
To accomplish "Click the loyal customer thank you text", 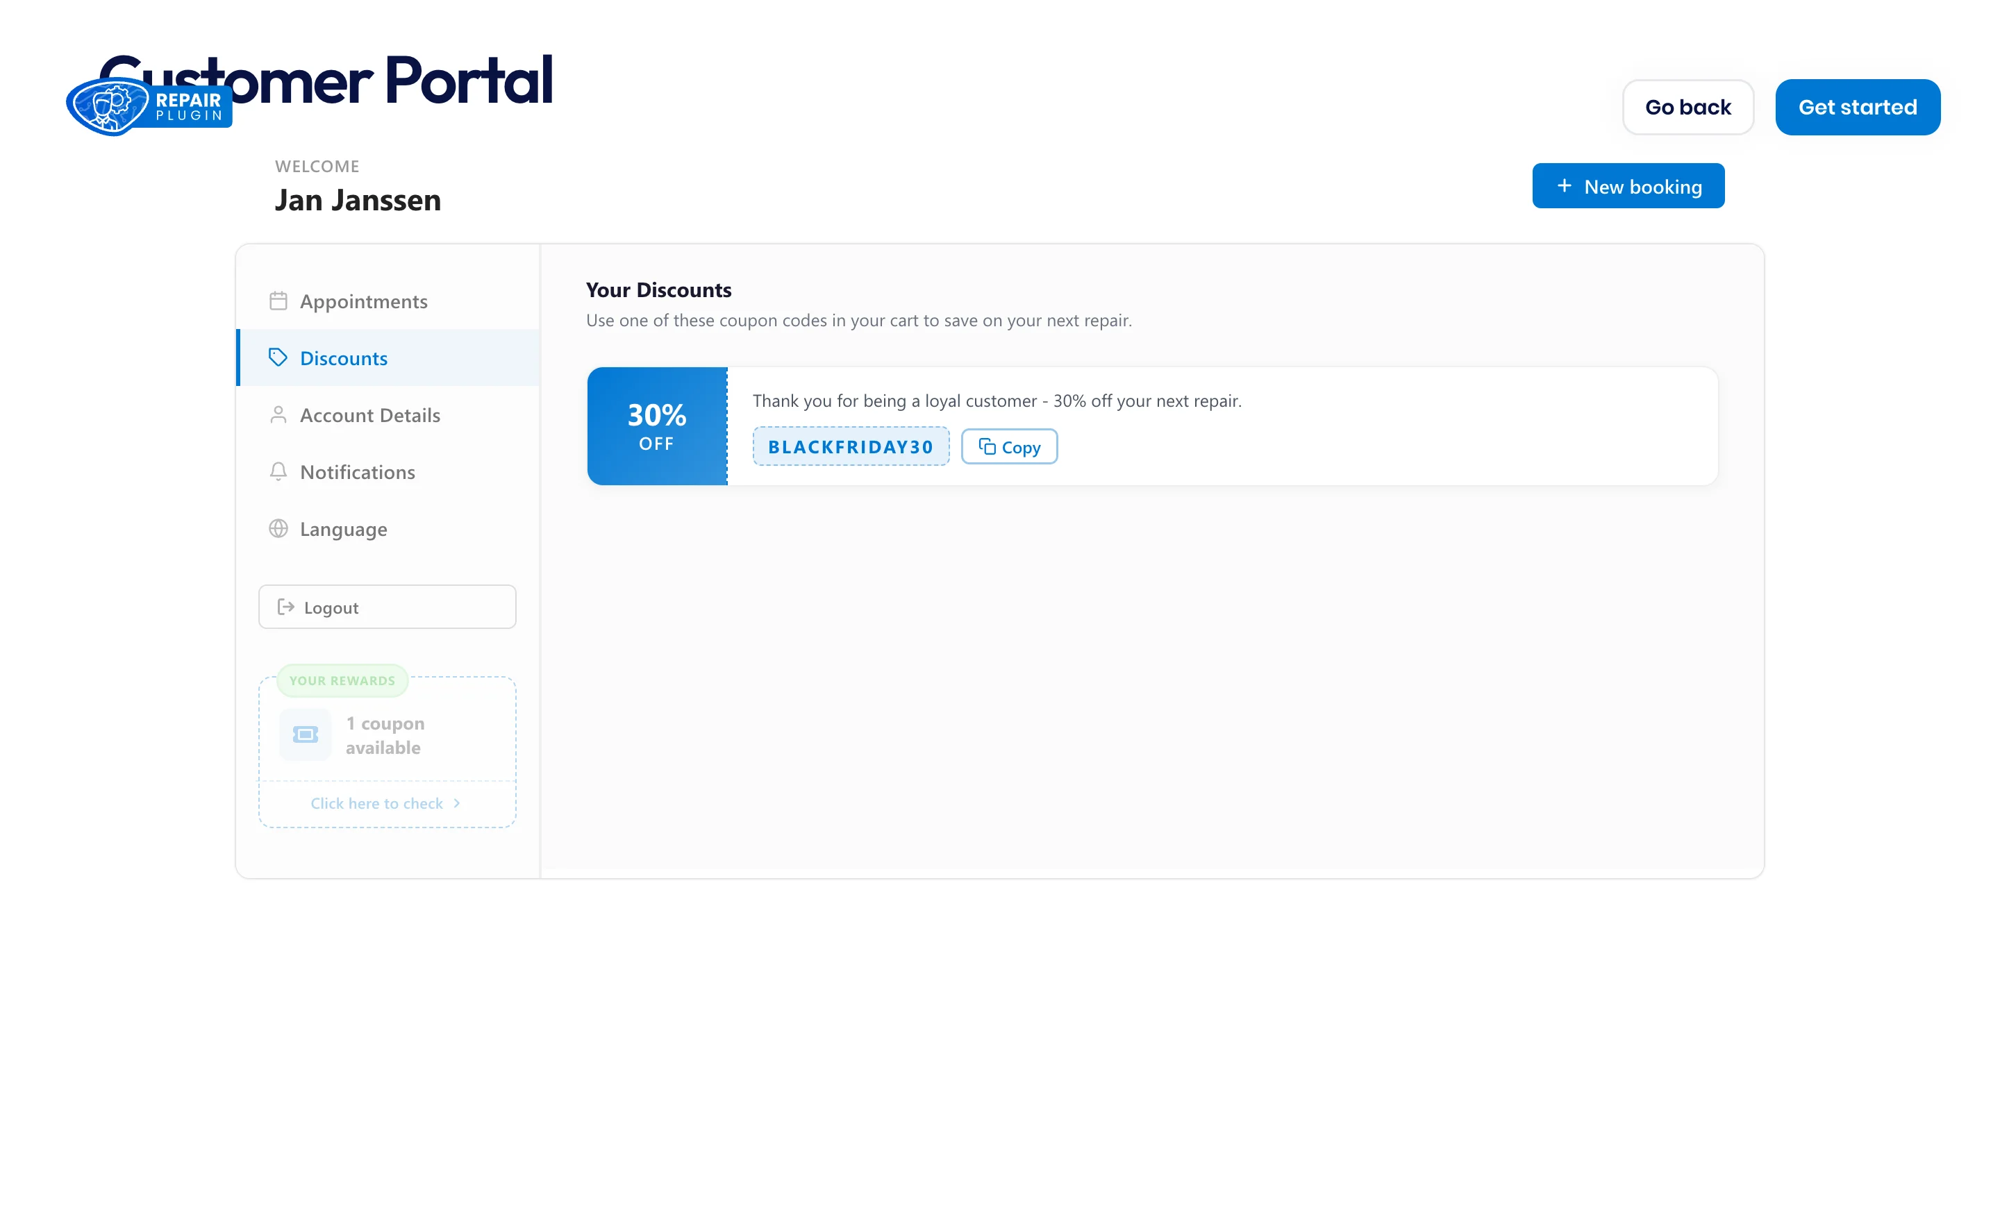I will pyautogui.click(x=997, y=401).
